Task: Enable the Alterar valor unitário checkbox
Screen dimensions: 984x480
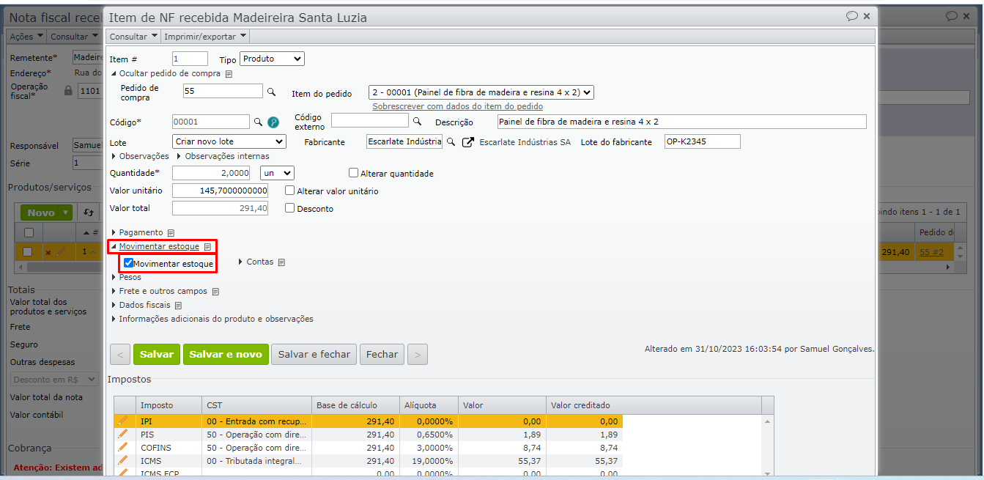Action: 290,191
